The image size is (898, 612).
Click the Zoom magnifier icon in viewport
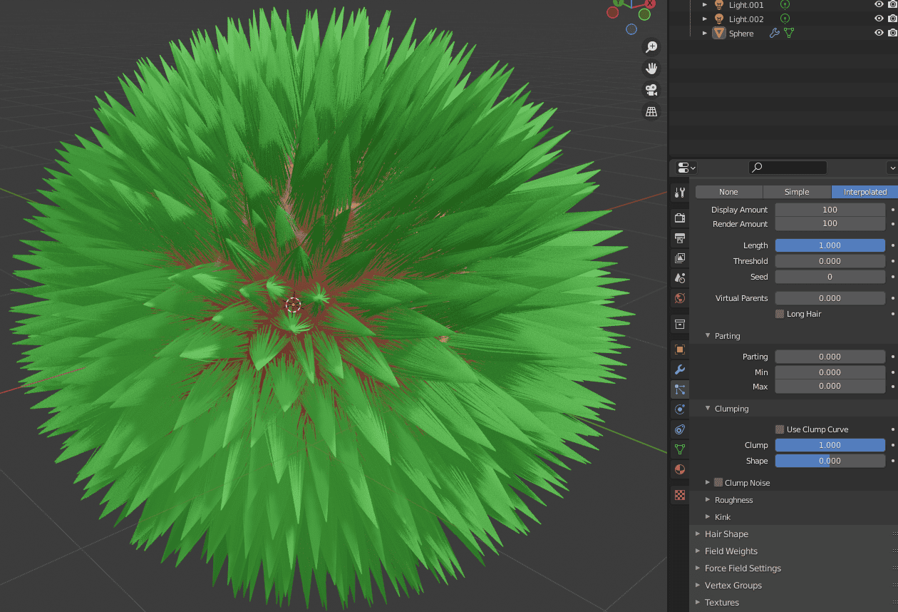[651, 46]
